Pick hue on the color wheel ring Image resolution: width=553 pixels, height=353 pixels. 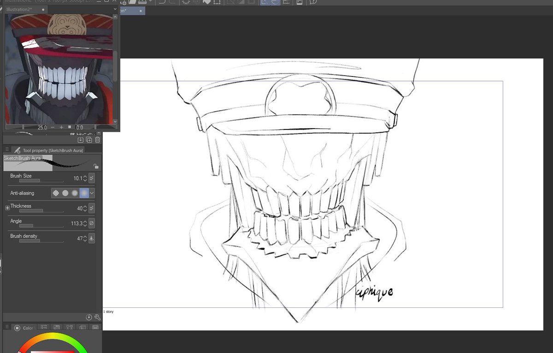click(x=52, y=335)
